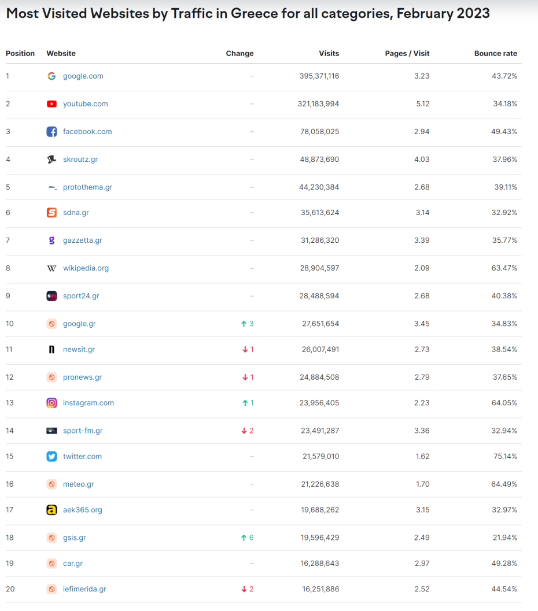Viewport: 538px width, 611px height.
Task: Visit the pronews.gr link
Action: pos(82,377)
